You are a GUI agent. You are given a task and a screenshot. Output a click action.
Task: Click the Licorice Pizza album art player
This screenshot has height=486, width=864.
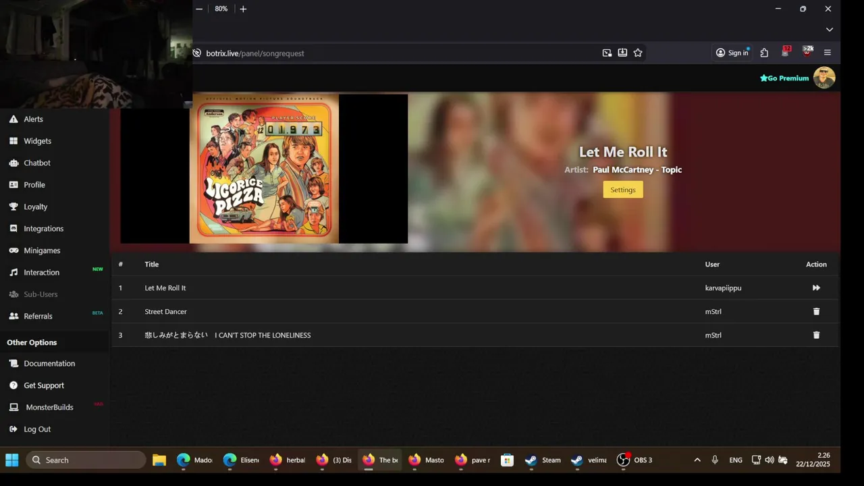tap(264, 169)
